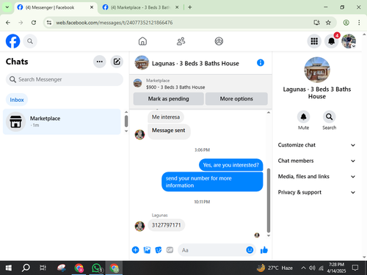Open Chrome tab search dropdown arrow
Viewport: 367px width, 275px height.
7,7
